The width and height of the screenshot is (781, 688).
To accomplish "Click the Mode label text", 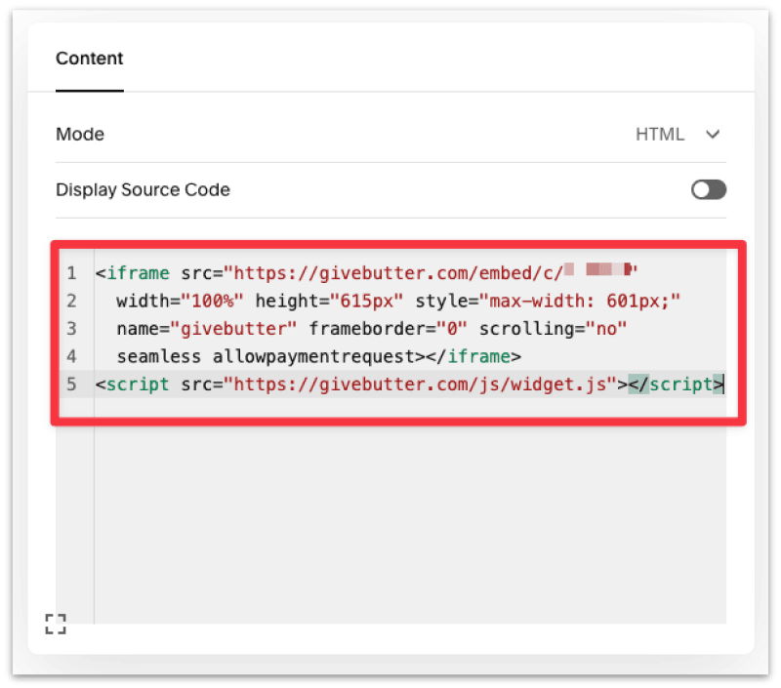I will pos(79,134).
